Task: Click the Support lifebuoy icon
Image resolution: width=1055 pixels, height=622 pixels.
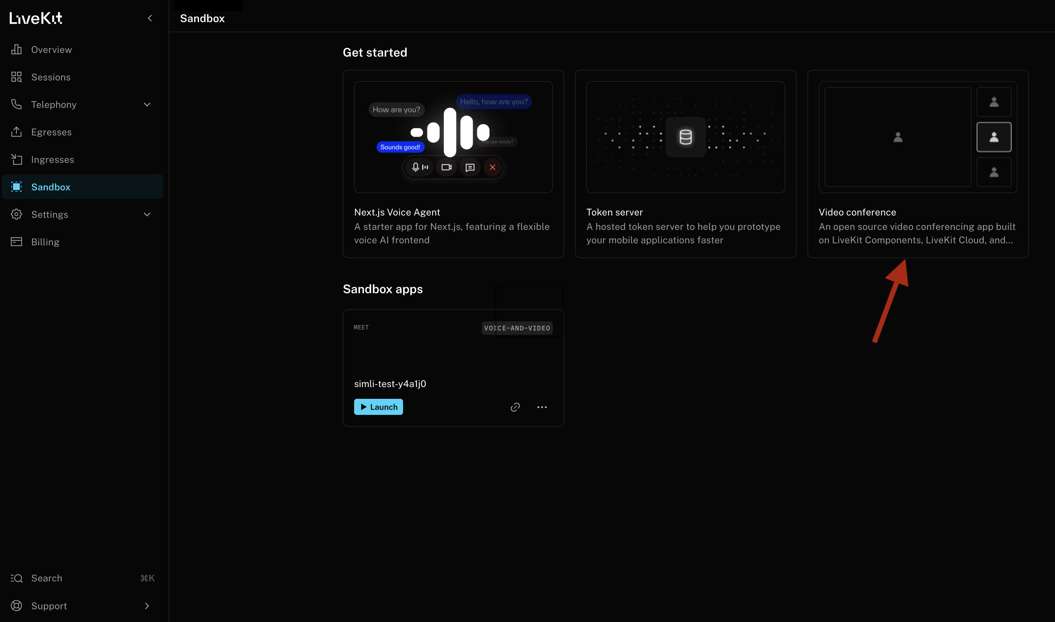Action: [16, 606]
